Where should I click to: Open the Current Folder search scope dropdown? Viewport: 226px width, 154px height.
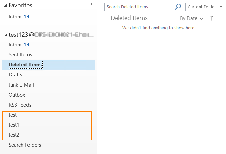point(205,7)
